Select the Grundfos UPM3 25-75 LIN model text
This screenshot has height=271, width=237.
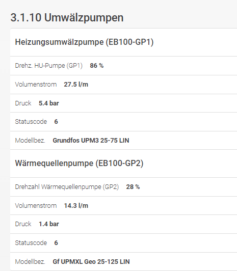point(91,141)
